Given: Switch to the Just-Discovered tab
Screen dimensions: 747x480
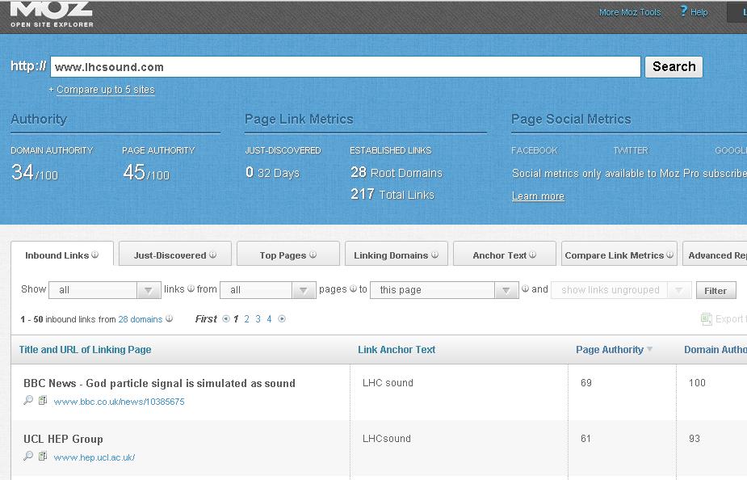Looking at the screenshot, I should [175, 255].
